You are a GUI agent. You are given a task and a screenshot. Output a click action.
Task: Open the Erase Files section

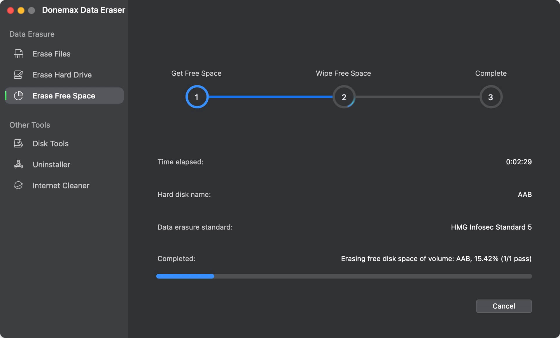[52, 54]
